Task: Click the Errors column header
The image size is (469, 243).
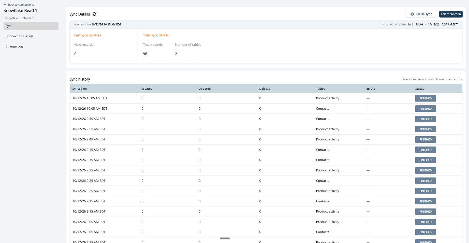Action: (x=371, y=89)
